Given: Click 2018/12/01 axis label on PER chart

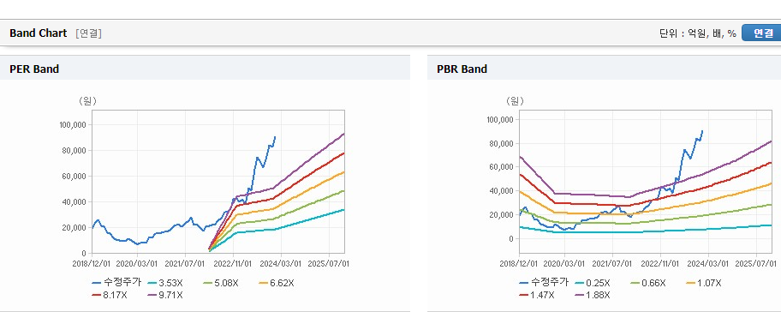Looking at the screenshot, I should pyautogui.click(x=92, y=263).
